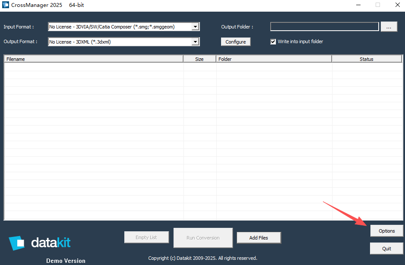Image resolution: width=405 pixels, height=265 pixels.
Task: Click the Empty List button
Action: (x=146, y=237)
